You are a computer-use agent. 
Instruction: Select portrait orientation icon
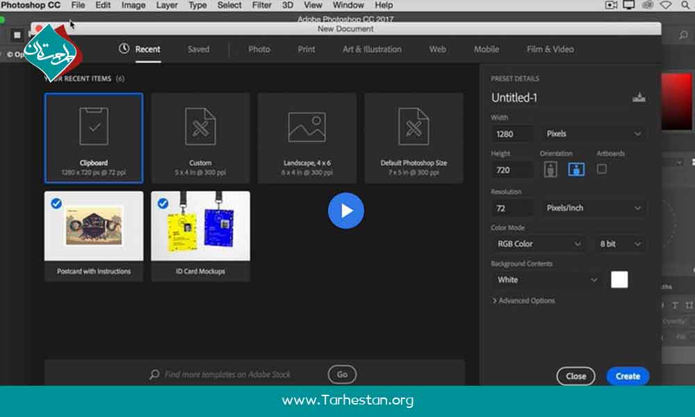point(550,170)
